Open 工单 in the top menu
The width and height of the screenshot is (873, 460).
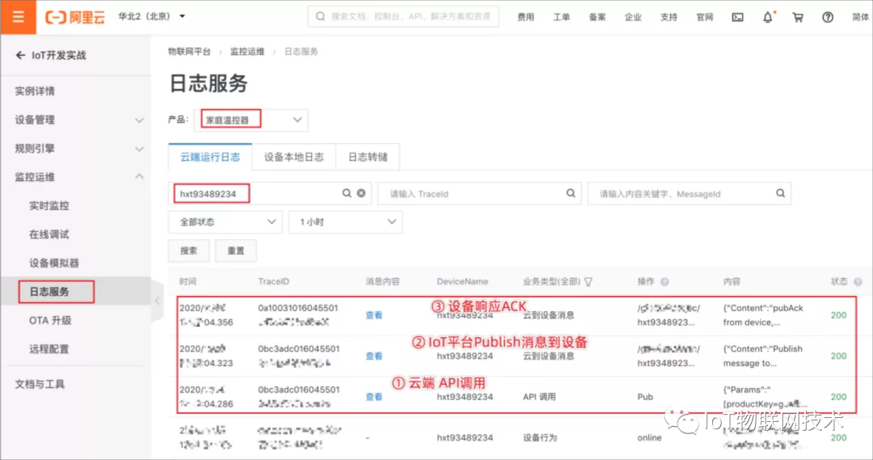pos(561,17)
